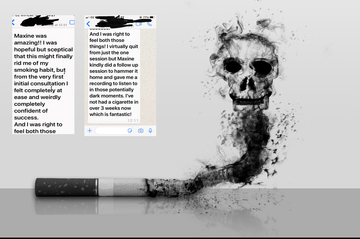Click the cigarette filter tip
The width and height of the screenshot is (360, 239).
pos(66,187)
